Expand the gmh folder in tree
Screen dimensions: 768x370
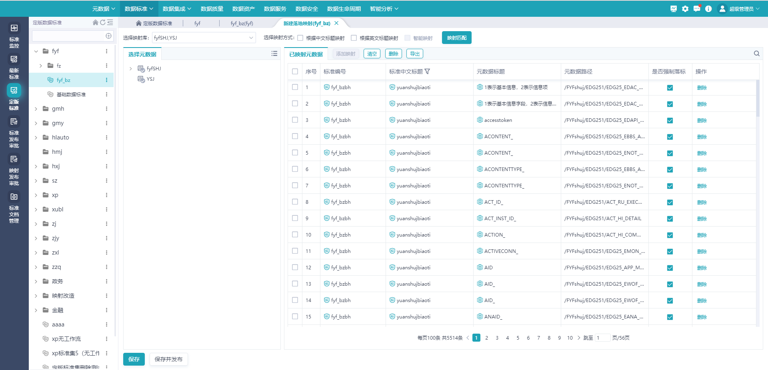[36, 109]
